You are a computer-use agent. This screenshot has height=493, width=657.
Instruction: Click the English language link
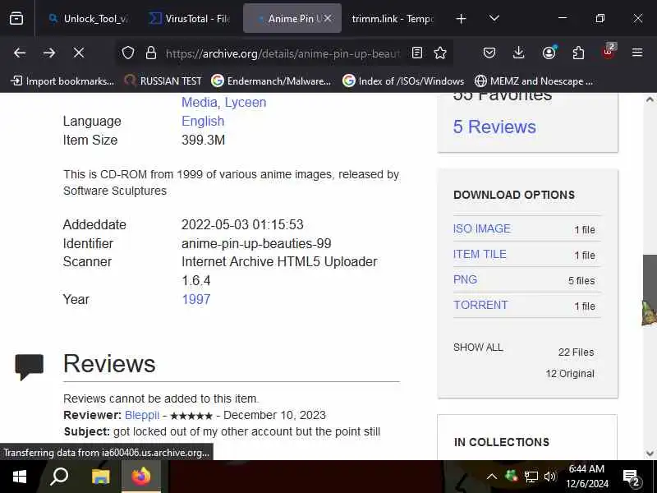point(203,121)
